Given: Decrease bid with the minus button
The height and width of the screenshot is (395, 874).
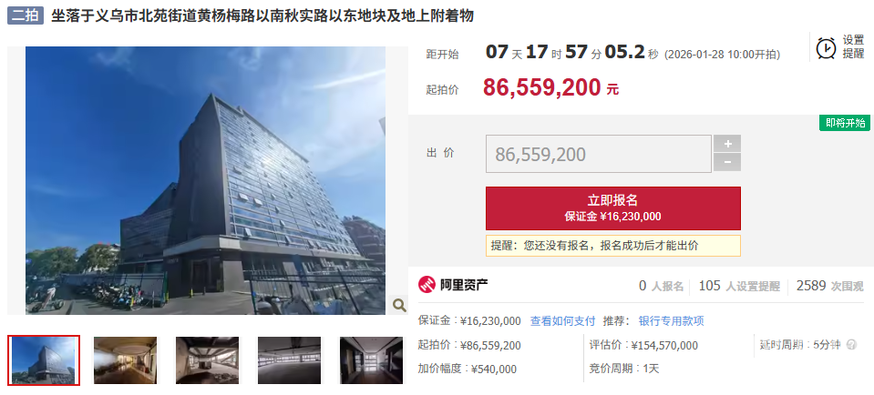Looking at the screenshot, I should pyautogui.click(x=727, y=162).
